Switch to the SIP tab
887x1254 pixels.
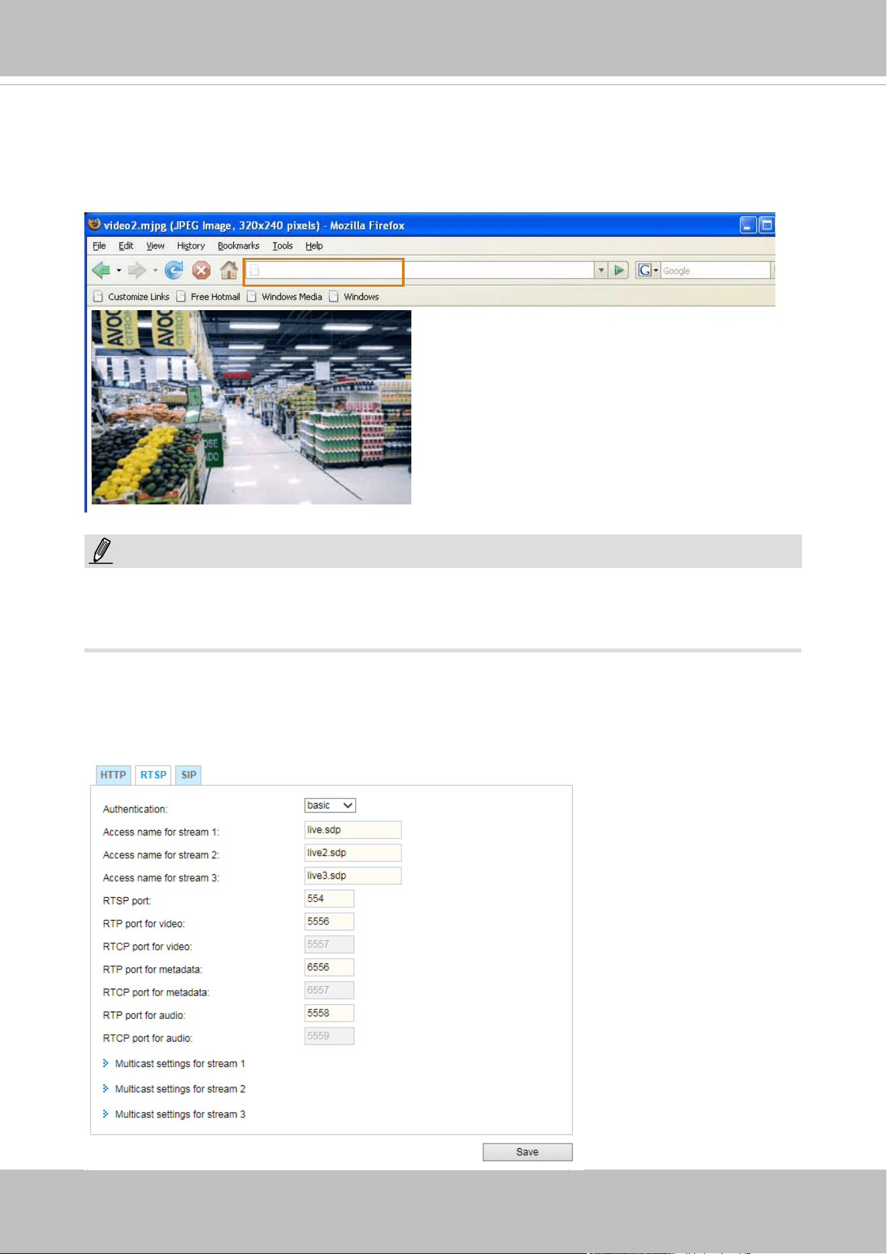(188, 775)
